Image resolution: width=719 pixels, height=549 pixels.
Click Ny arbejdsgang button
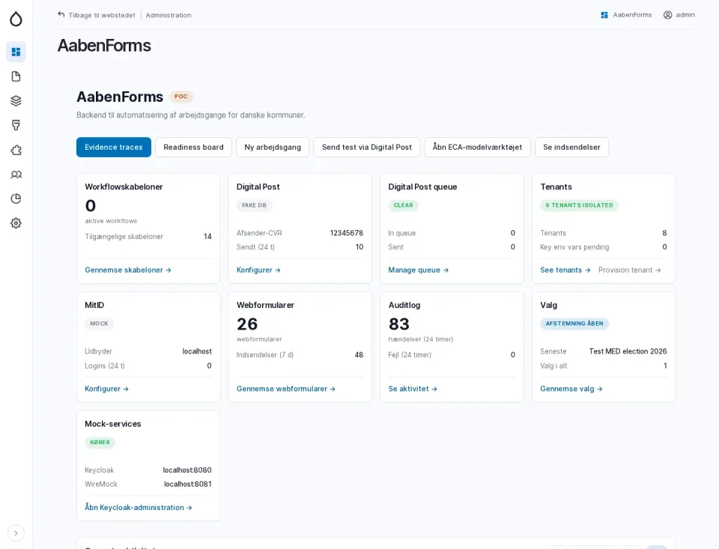coord(273,148)
